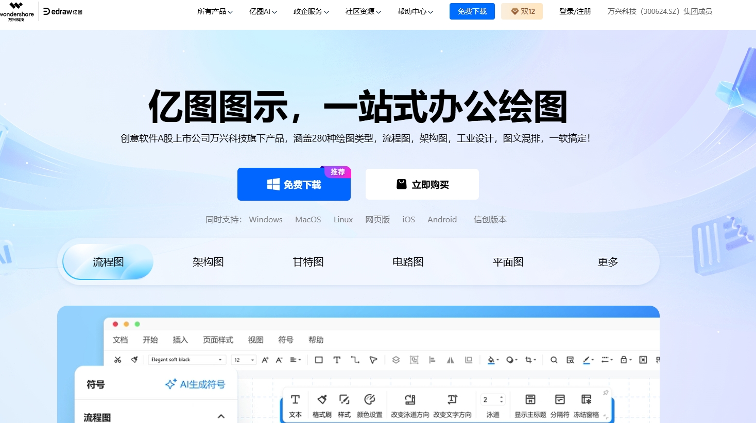The width and height of the screenshot is (756, 423).
Task: Click the flip mirror icon
Action: 451,360
